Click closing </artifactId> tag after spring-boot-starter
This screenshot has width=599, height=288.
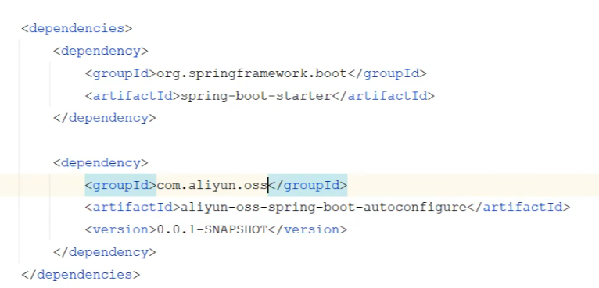click(x=382, y=96)
